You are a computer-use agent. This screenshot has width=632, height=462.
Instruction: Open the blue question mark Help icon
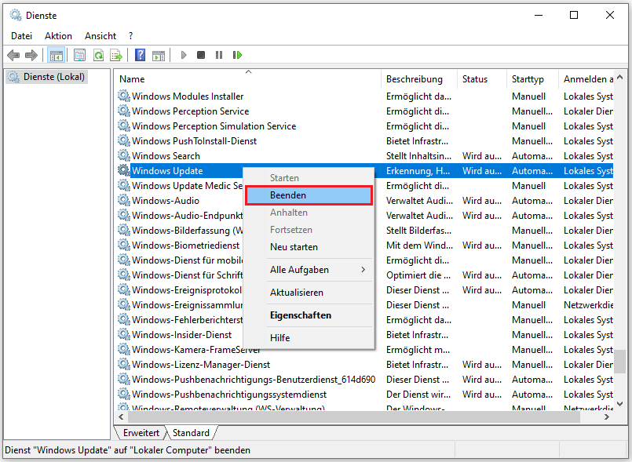click(x=140, y=55)
